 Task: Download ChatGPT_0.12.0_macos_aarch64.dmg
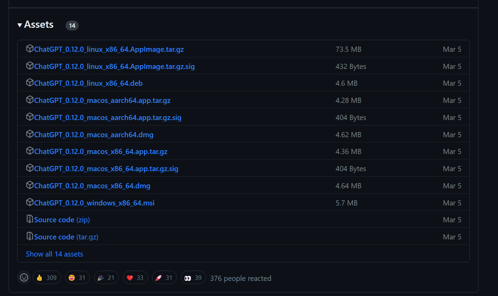click(94, 135)
